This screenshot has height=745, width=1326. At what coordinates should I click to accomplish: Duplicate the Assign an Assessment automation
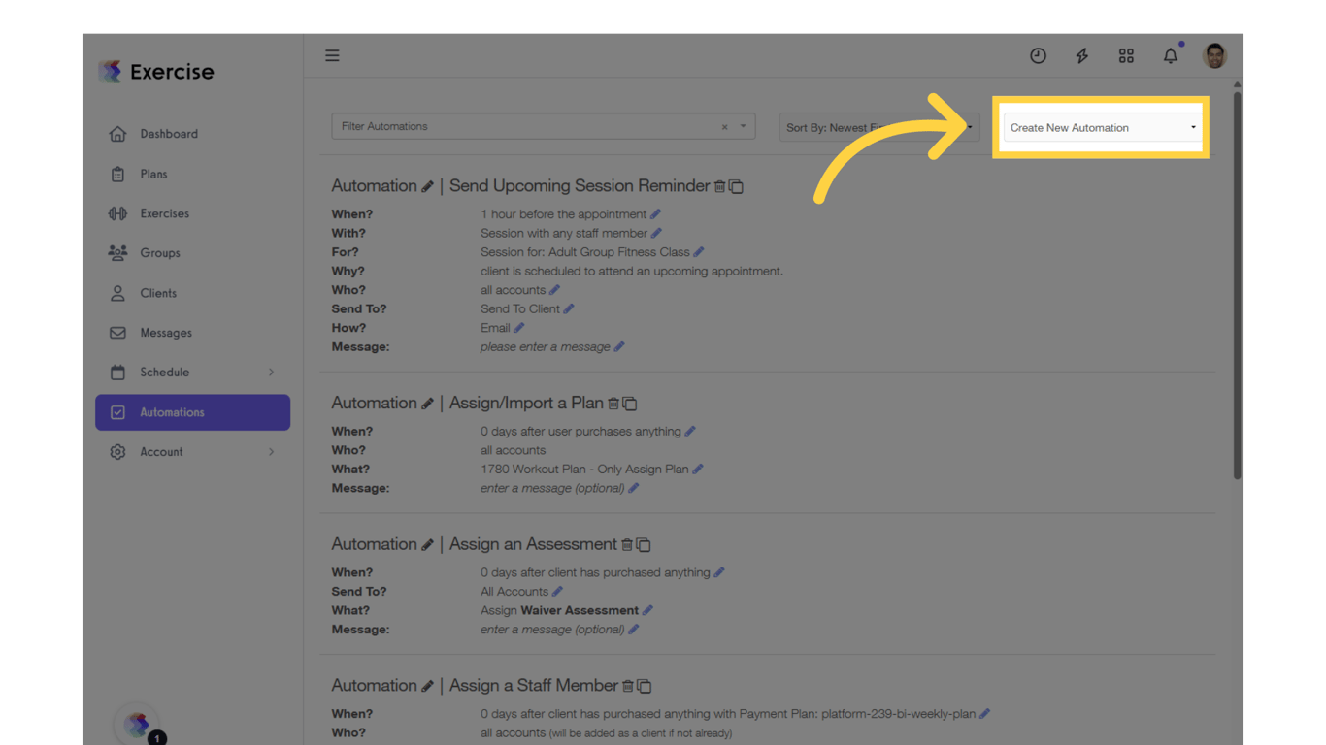coord(646,544)
